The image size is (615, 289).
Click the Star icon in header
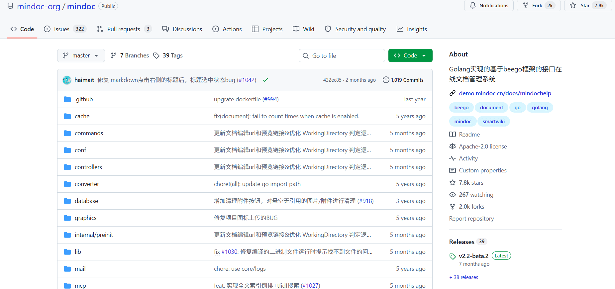pyautogui.click(x=573, y=5)
